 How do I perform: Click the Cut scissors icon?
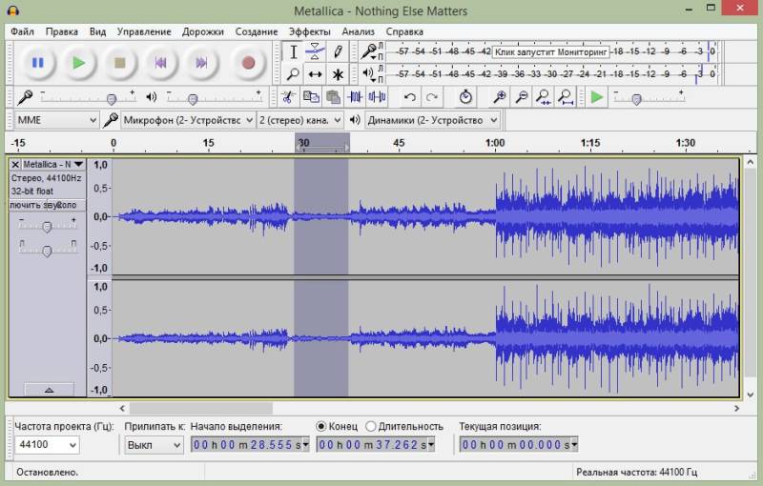(x=287, y=96)
